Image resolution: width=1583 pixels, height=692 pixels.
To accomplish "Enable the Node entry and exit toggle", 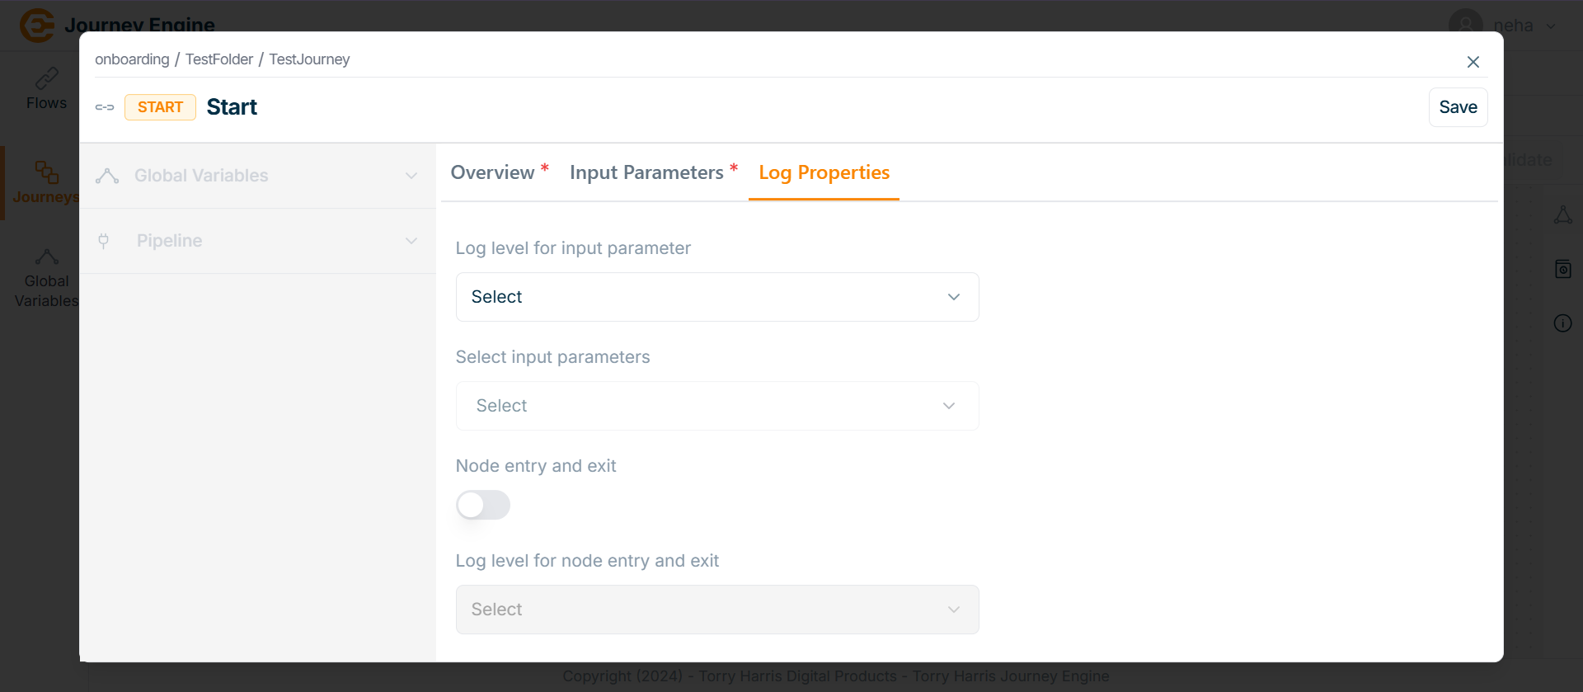I will click(483, 505).
